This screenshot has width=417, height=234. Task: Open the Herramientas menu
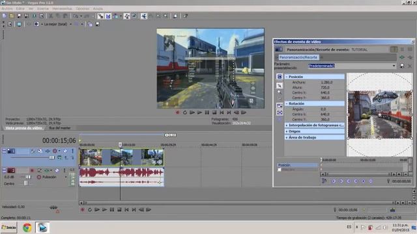pos(63,8)
